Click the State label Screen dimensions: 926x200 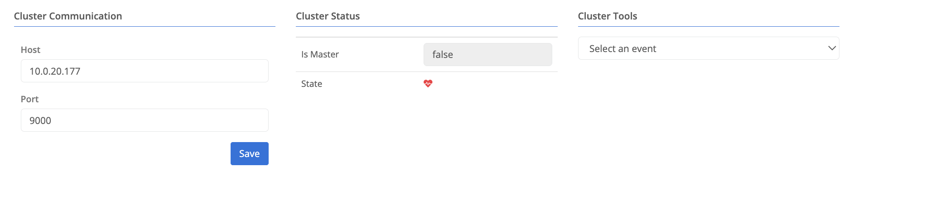coord(312,84)
